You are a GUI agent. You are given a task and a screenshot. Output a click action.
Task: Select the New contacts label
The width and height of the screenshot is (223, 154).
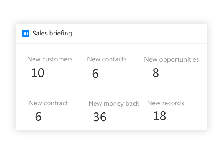point(107,59)
